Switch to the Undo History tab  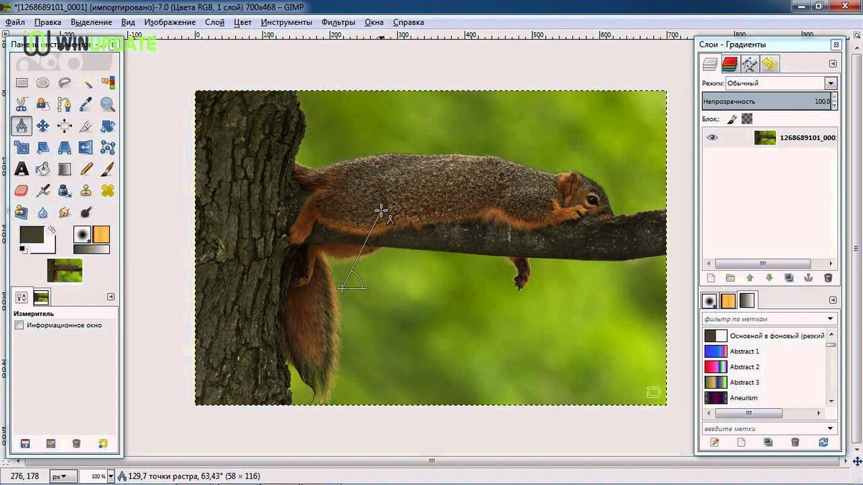coord(770,64)
